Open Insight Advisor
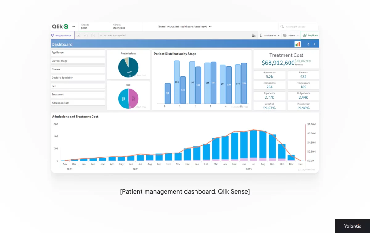The image size is (370, 233). (x=62, y=35)
